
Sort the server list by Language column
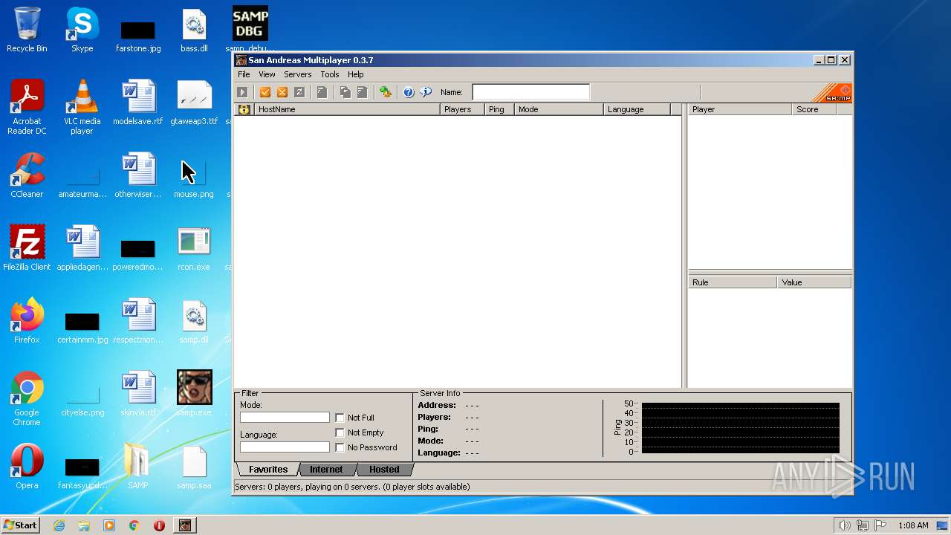(x=637, y=109)
